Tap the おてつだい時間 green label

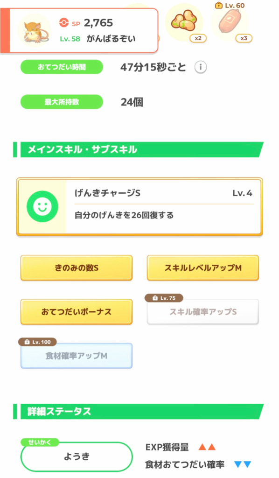pyautogui.click(x=62, y=67)
